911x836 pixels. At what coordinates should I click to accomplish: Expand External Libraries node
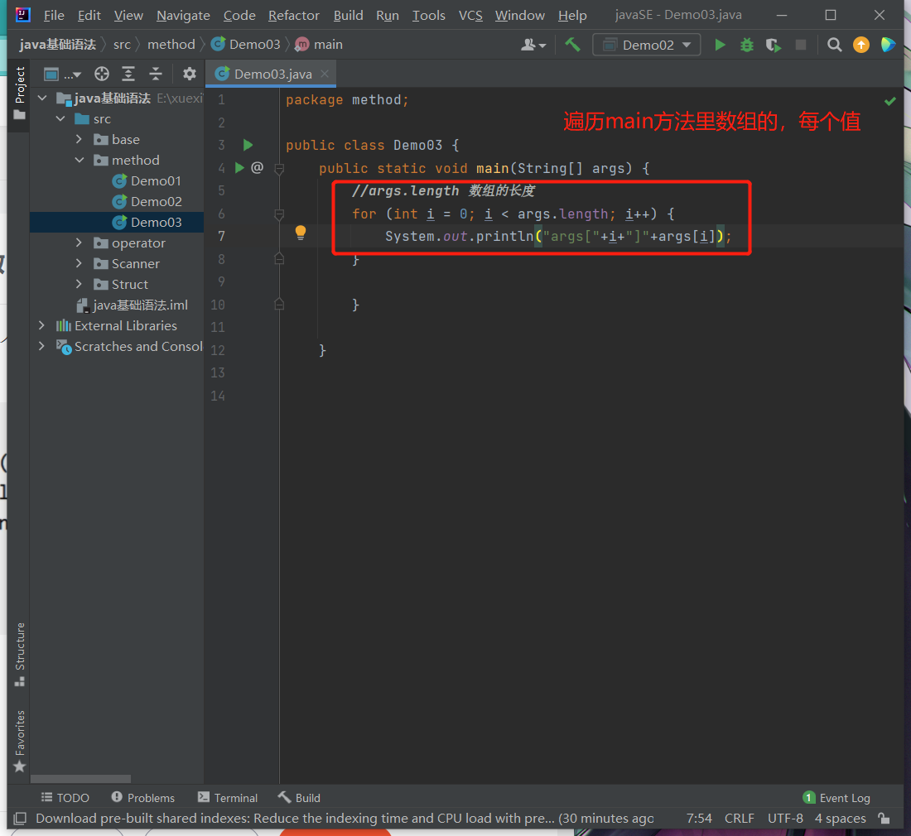point(41,325)
